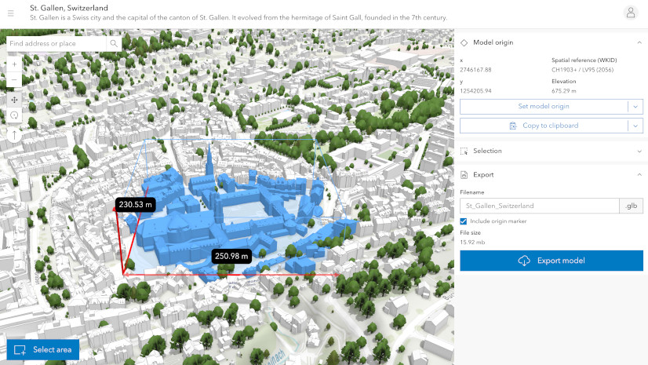Click the Model origin diamond icon

point(464,42)
